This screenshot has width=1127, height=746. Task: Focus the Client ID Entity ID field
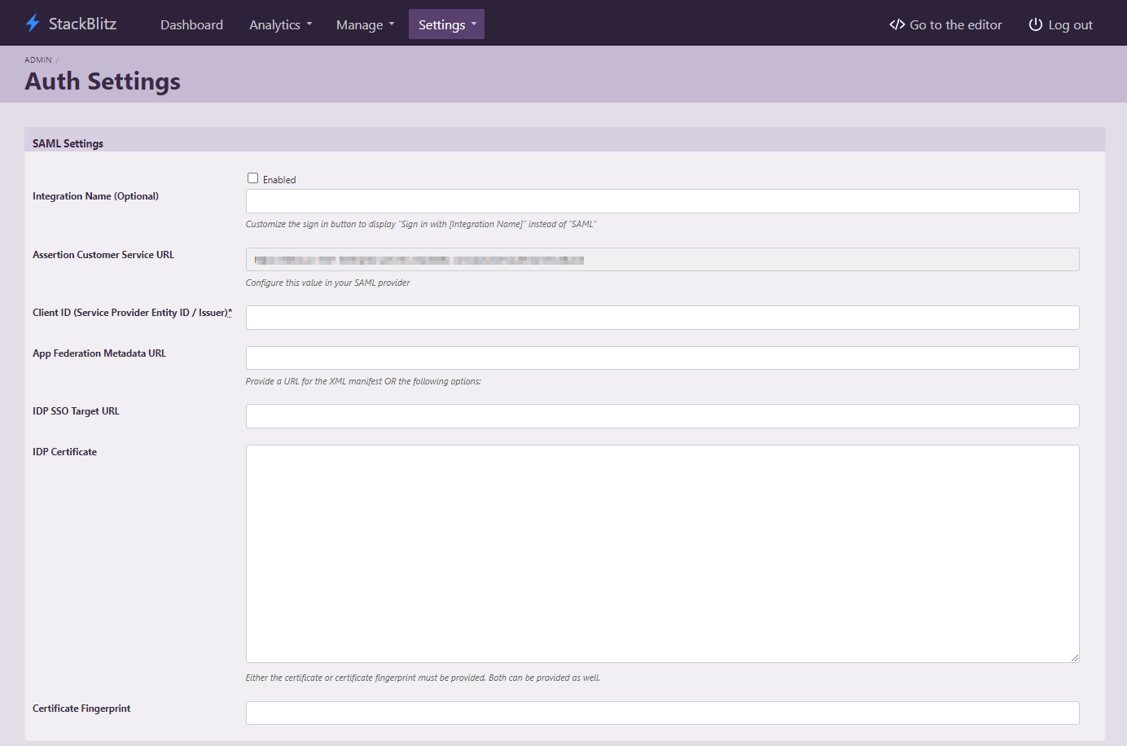(x=662, y=318)
